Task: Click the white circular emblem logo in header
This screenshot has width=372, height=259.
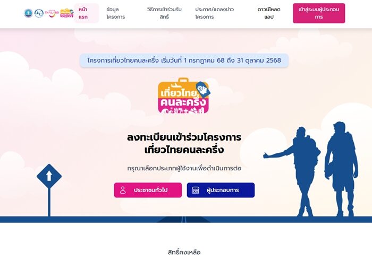Action: pos(39,13)
